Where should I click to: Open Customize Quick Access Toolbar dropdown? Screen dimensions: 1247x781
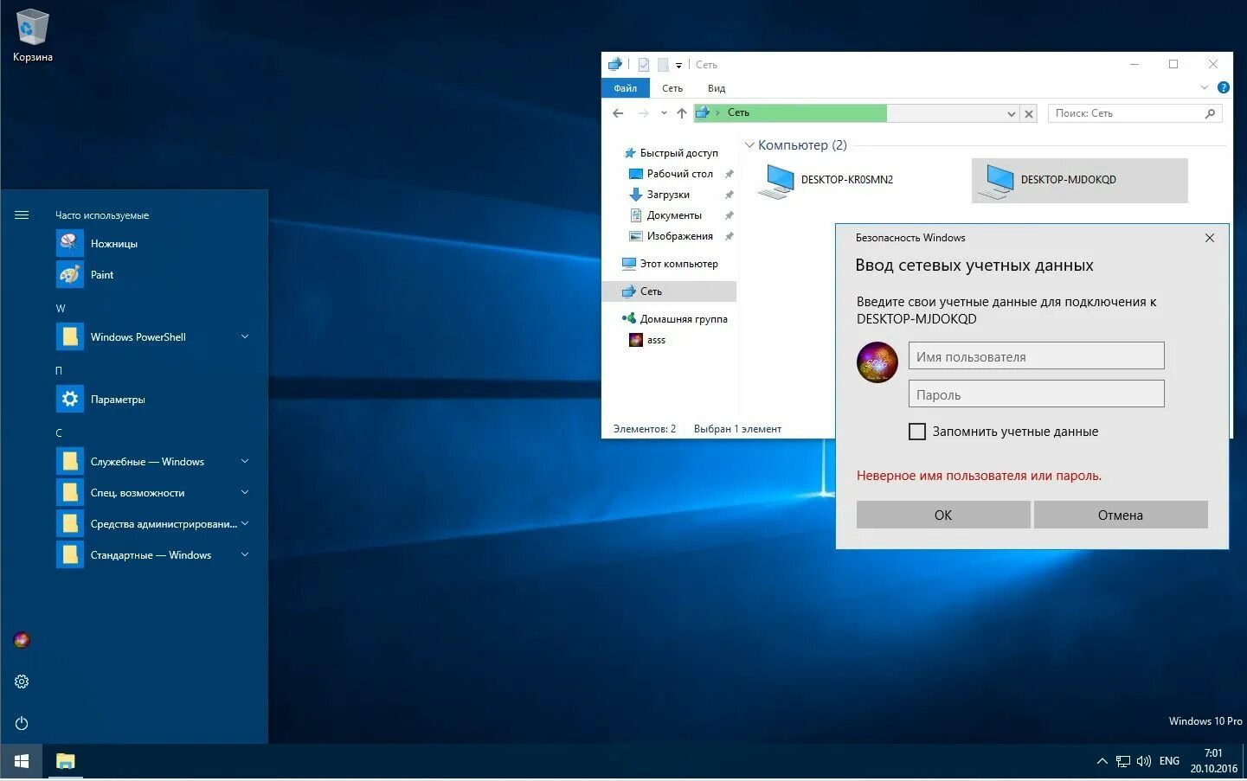(x=678, y=65)
